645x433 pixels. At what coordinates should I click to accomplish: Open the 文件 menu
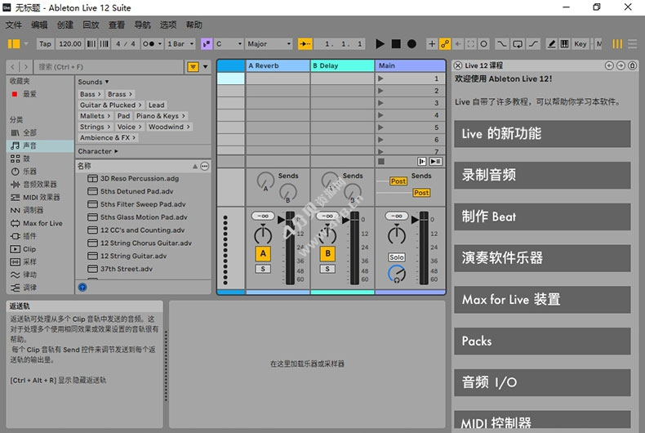point(14,25)
